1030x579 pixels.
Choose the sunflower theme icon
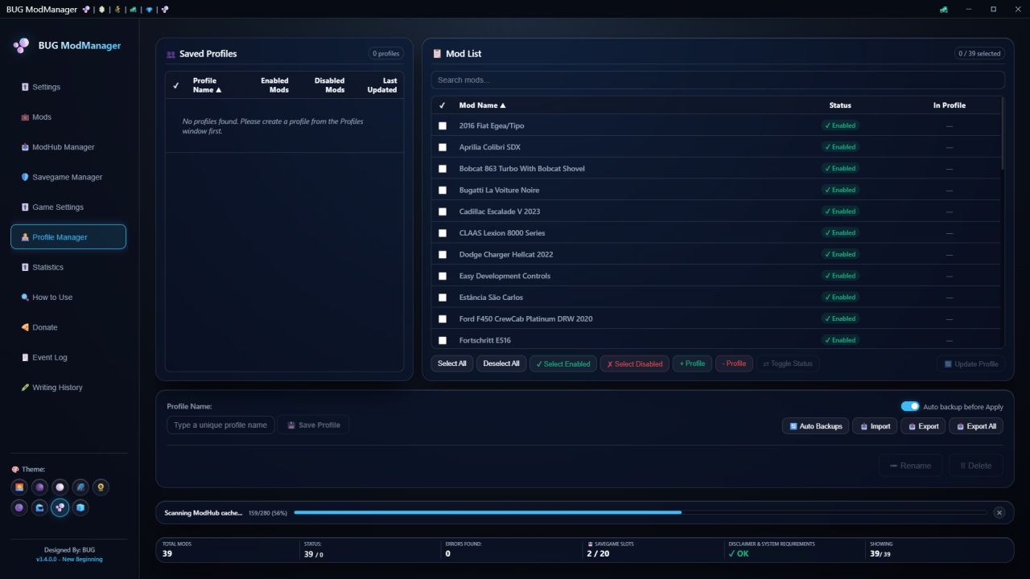[101, 487]
